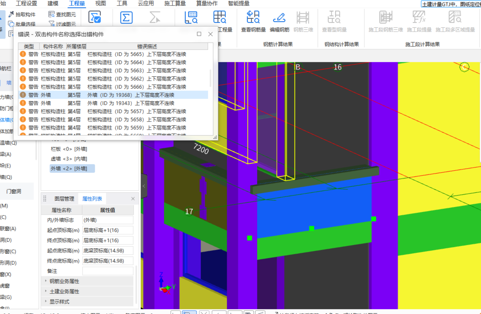Switch to the 属性列表 tab
Image resolution: width=481 pixels, height=314 pixels.
point(92,199)
